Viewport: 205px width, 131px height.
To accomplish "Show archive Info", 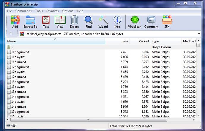I will (117, 22).
